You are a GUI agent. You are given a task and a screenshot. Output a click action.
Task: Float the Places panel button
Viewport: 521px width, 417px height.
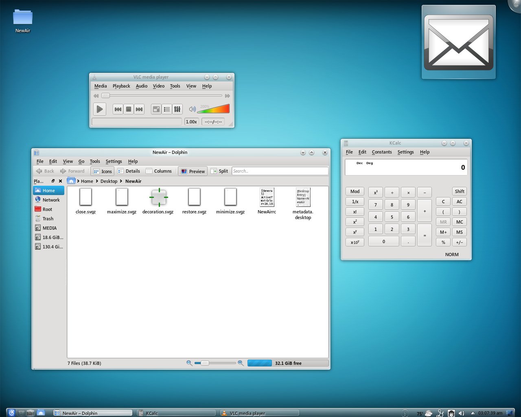(x=53, y=181)
